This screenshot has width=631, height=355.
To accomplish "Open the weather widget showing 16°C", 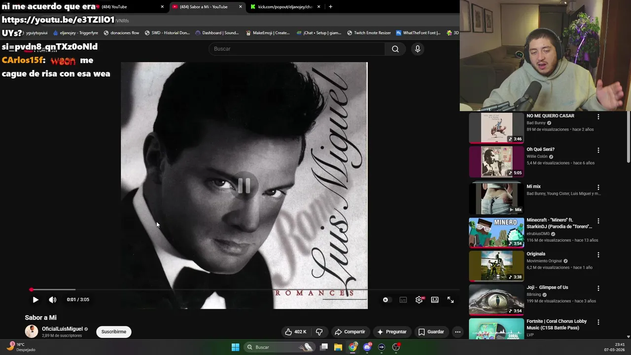I will click(x=21, y=347).
